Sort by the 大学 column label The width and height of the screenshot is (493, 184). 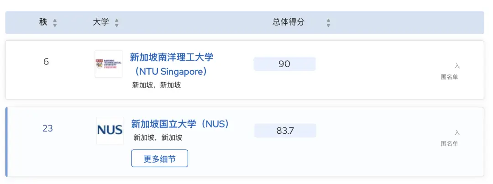[x=101, y=22]
